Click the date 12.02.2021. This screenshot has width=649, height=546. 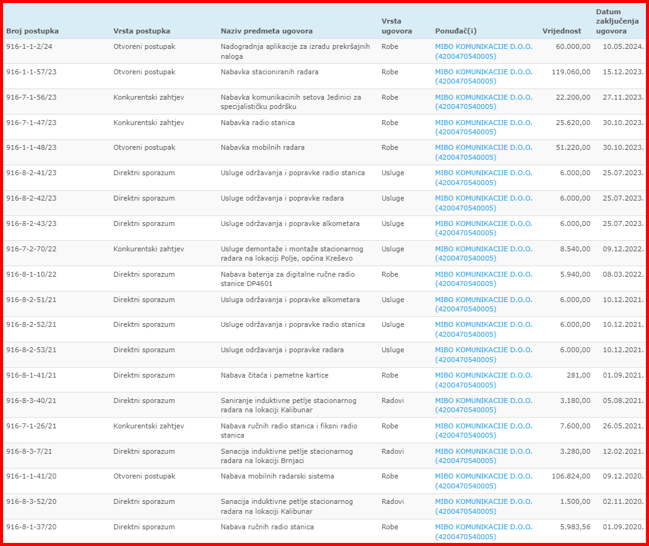tap(624, 451)
